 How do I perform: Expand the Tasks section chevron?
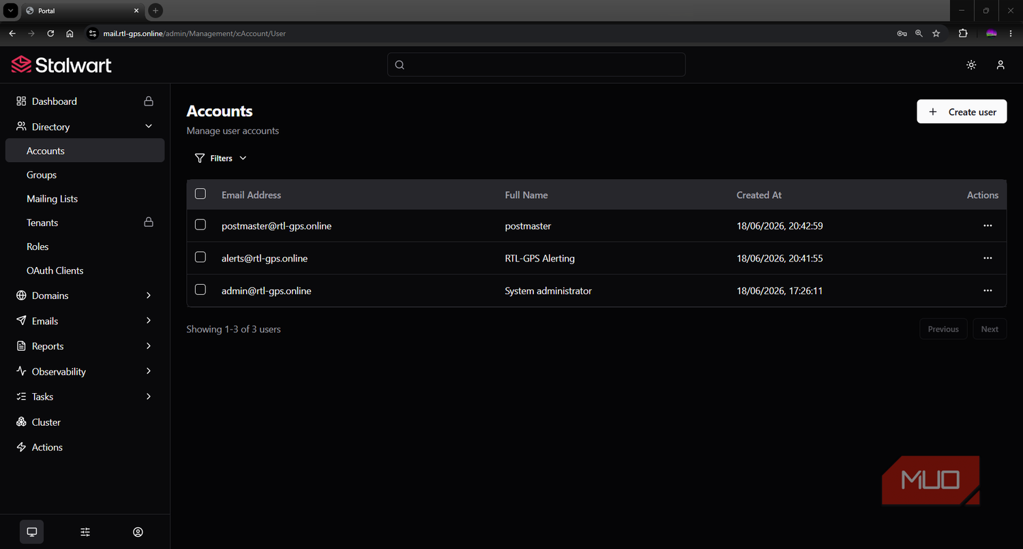click(x=149, y=396)
